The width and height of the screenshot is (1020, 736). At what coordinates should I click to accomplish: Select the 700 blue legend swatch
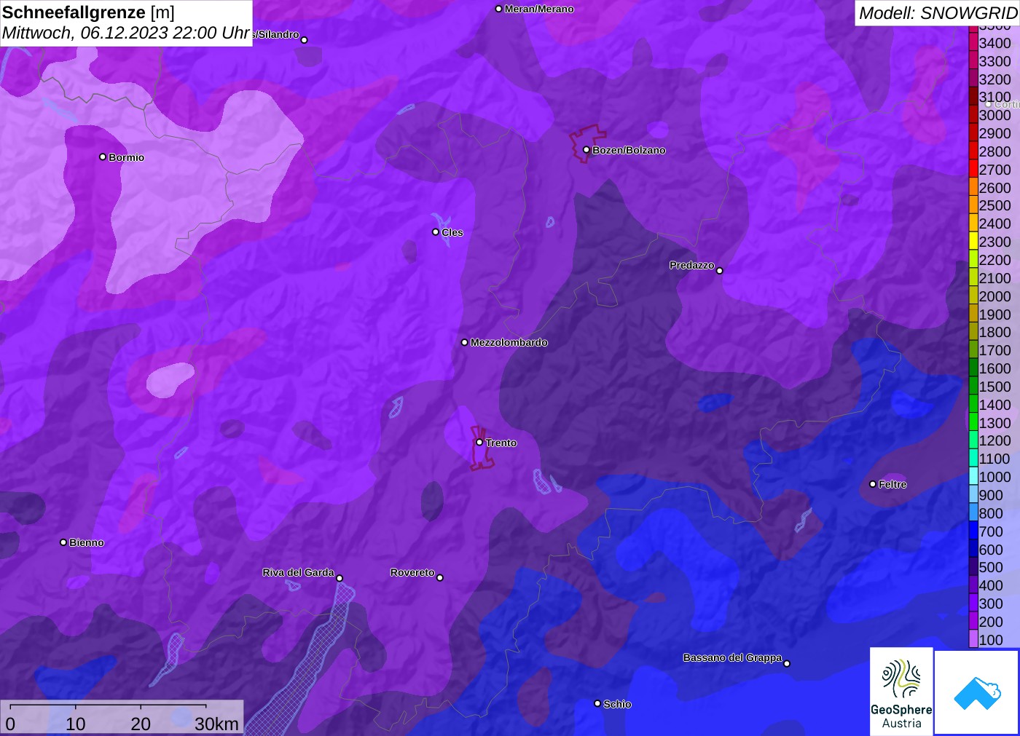tap(973, 531)
